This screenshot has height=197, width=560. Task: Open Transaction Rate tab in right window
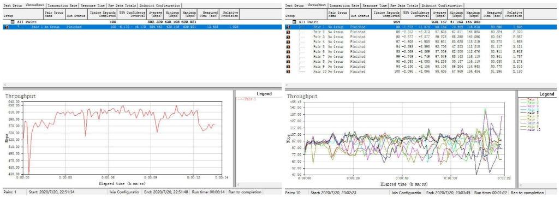(x=344, y=6)
